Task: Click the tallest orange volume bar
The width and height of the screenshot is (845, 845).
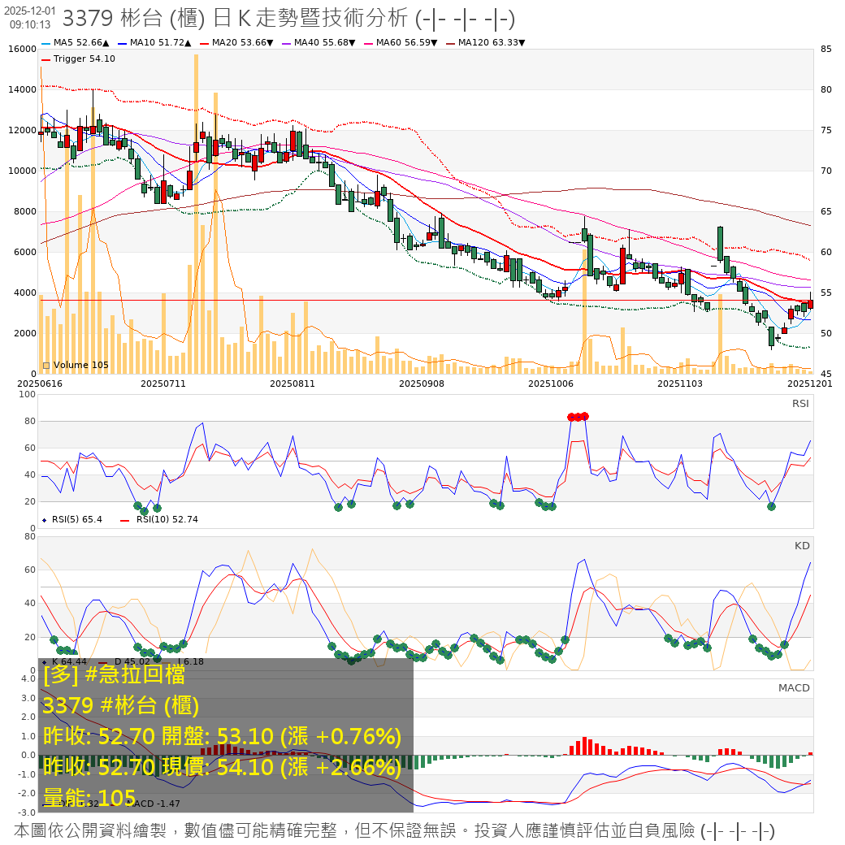Action: coord(196,211)
